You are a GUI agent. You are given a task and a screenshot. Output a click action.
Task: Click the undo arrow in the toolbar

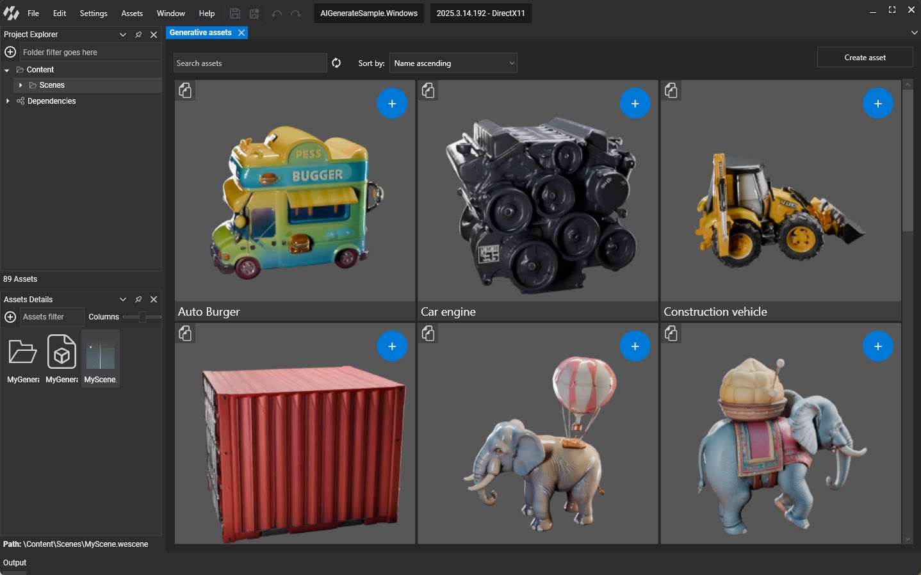[x=277, y=13]
